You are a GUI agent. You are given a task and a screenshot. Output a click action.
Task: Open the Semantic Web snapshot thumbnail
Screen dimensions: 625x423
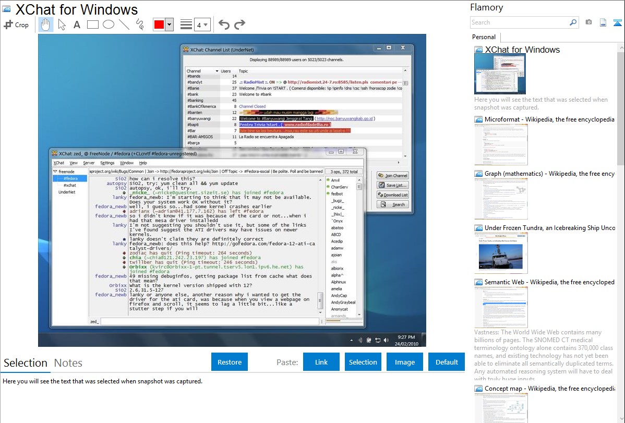click(x=501, y=307)
